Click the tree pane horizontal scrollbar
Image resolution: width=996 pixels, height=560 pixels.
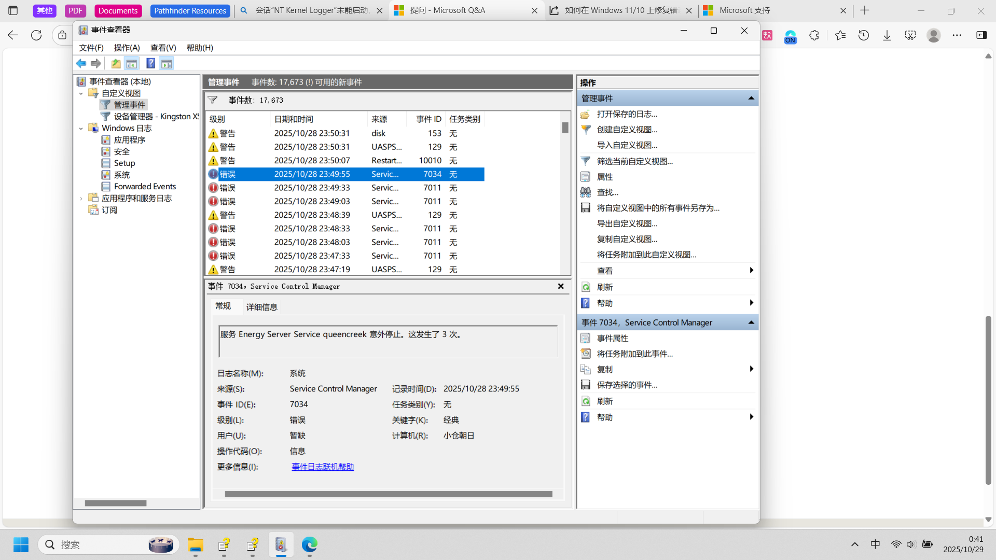tap(115, 503)
